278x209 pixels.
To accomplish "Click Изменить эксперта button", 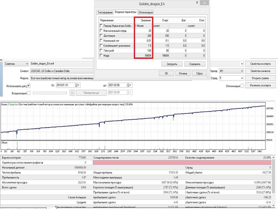I will coord(260,85).
